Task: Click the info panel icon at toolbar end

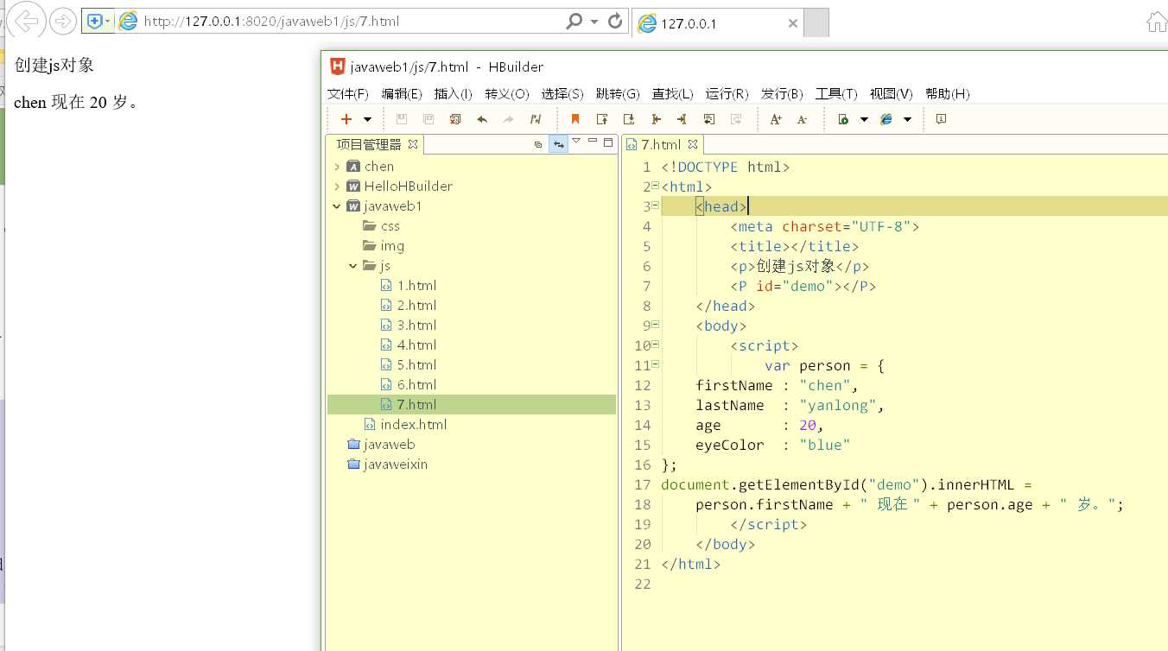Action: click(942, 119)
